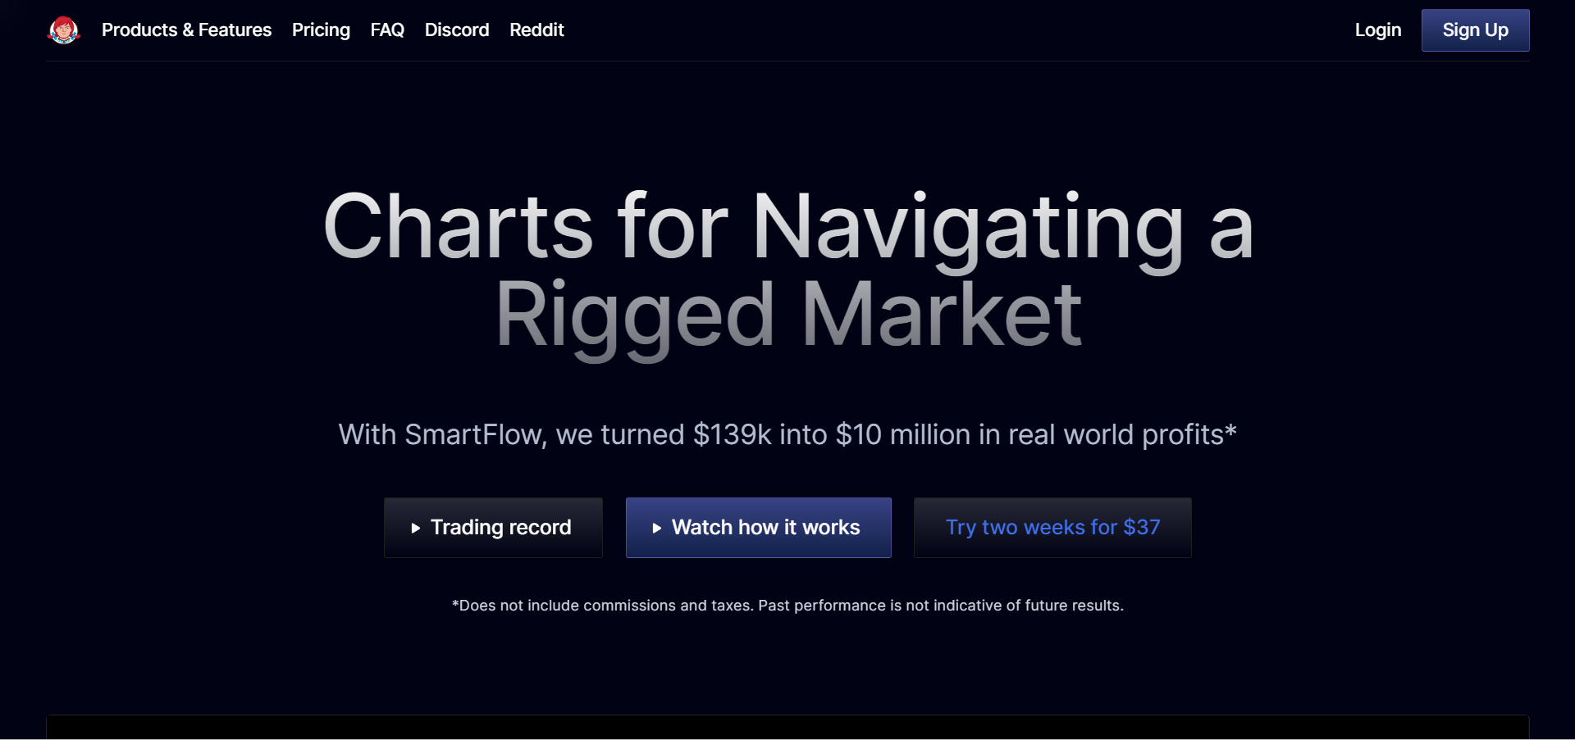The height and width of the screenshot is (740, 1575).
Task: Visit the Discord community link
Action: coord(457,30)
